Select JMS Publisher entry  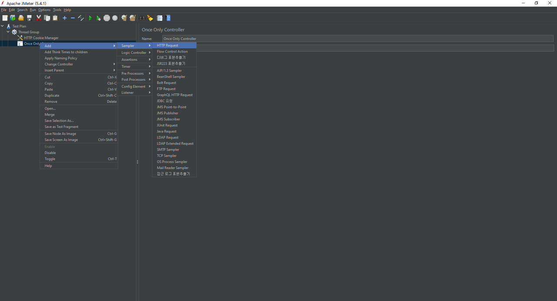tap(174, 113)
